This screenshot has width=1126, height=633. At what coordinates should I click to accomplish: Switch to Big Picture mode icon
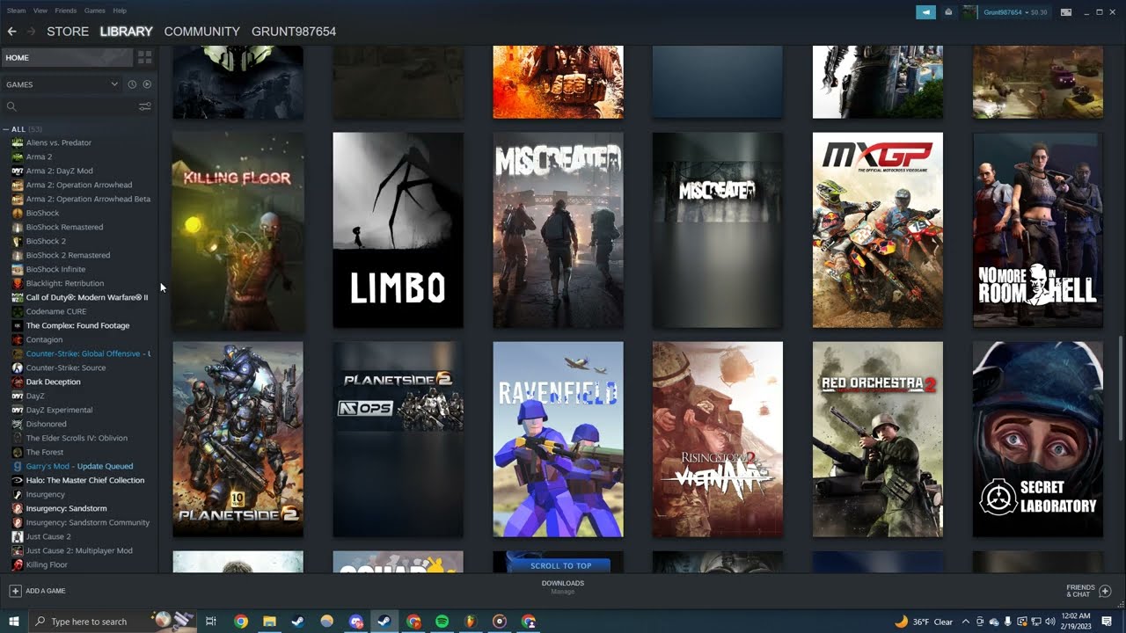pyautogui.click(x=1066, y=11)
